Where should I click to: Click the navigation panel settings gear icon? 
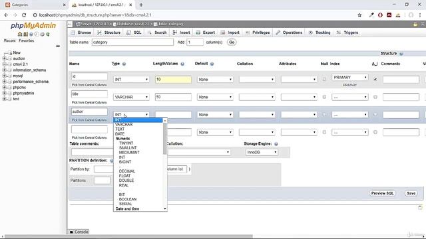(42, 34)
